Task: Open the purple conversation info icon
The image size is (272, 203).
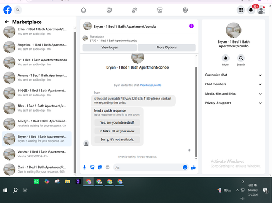Action: point(191,26)
